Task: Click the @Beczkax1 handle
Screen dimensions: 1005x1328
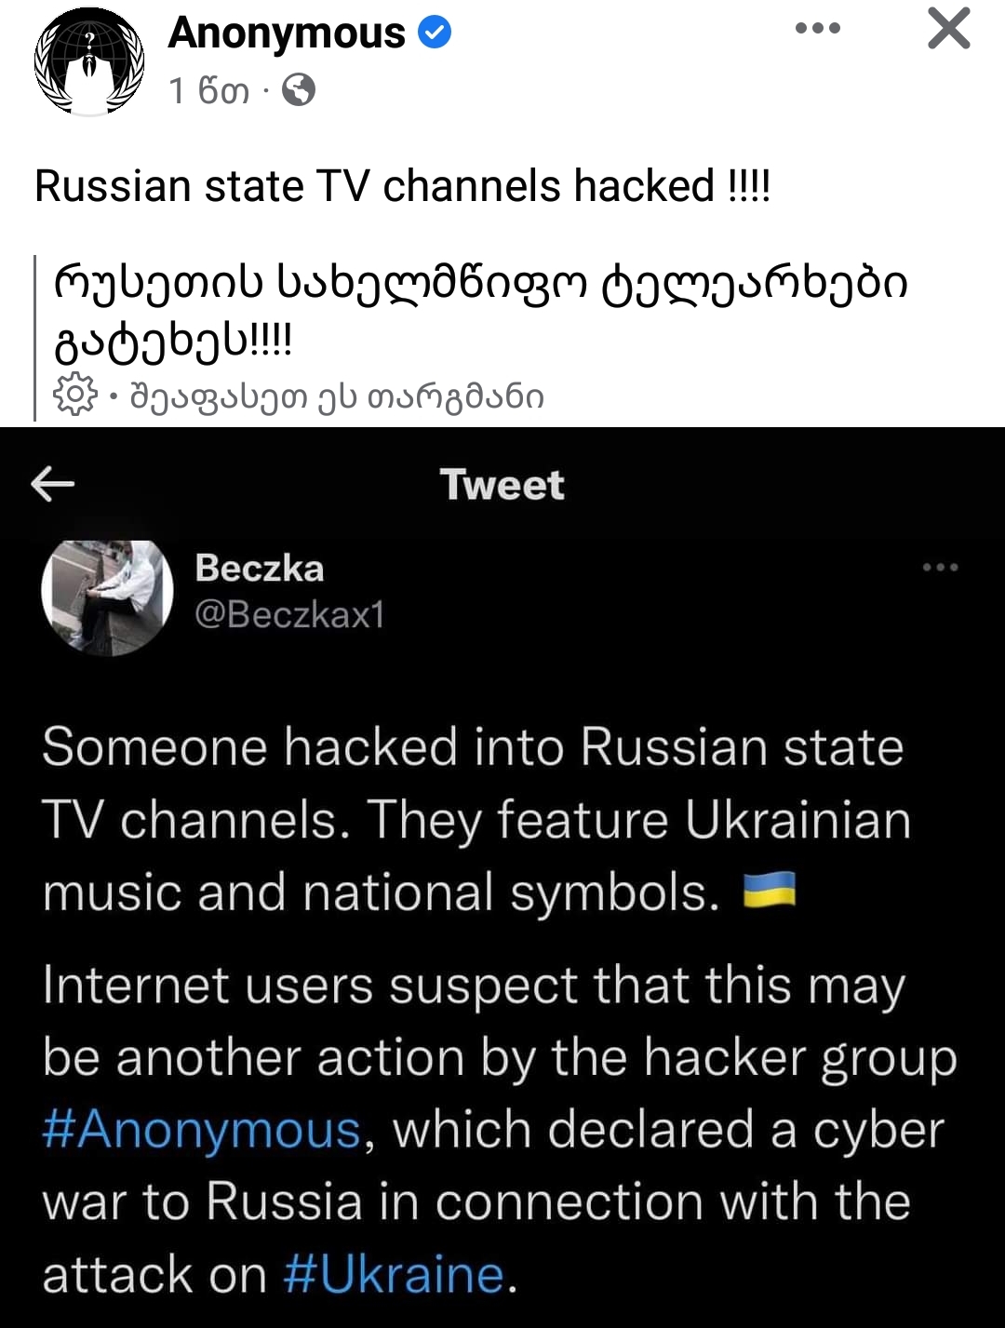Action: pyautogui.click(x=289, y=614)
